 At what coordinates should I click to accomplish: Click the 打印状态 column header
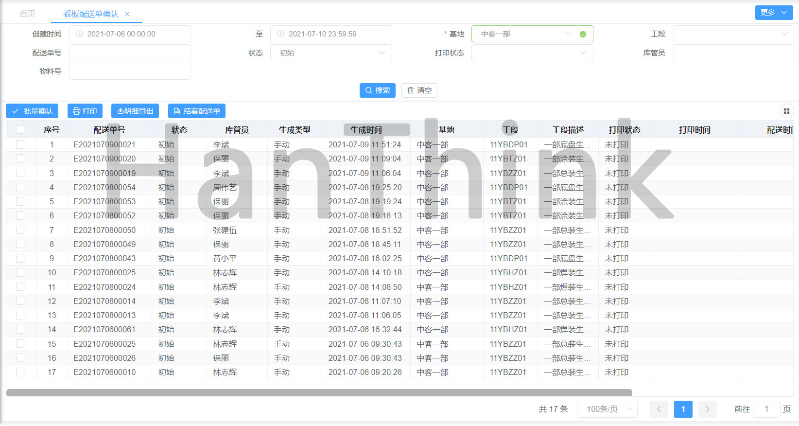click(x=625, y=130)
